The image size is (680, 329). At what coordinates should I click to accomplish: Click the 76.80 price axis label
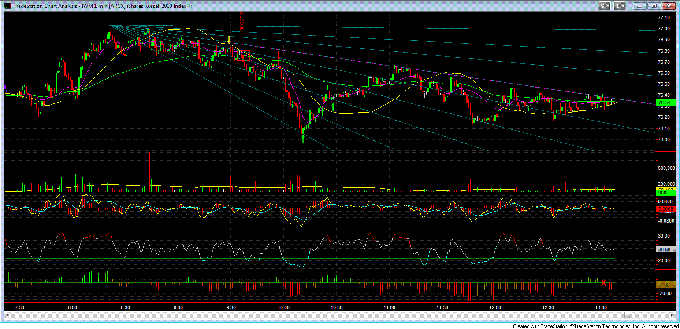(x=664, y=51)
